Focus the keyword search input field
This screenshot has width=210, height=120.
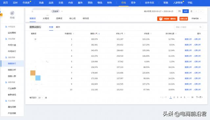coord(188,27)
